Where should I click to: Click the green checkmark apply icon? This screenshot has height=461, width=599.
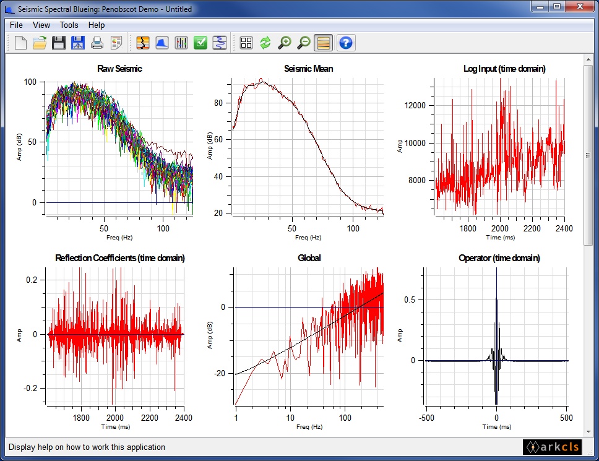tap(200, 43)
